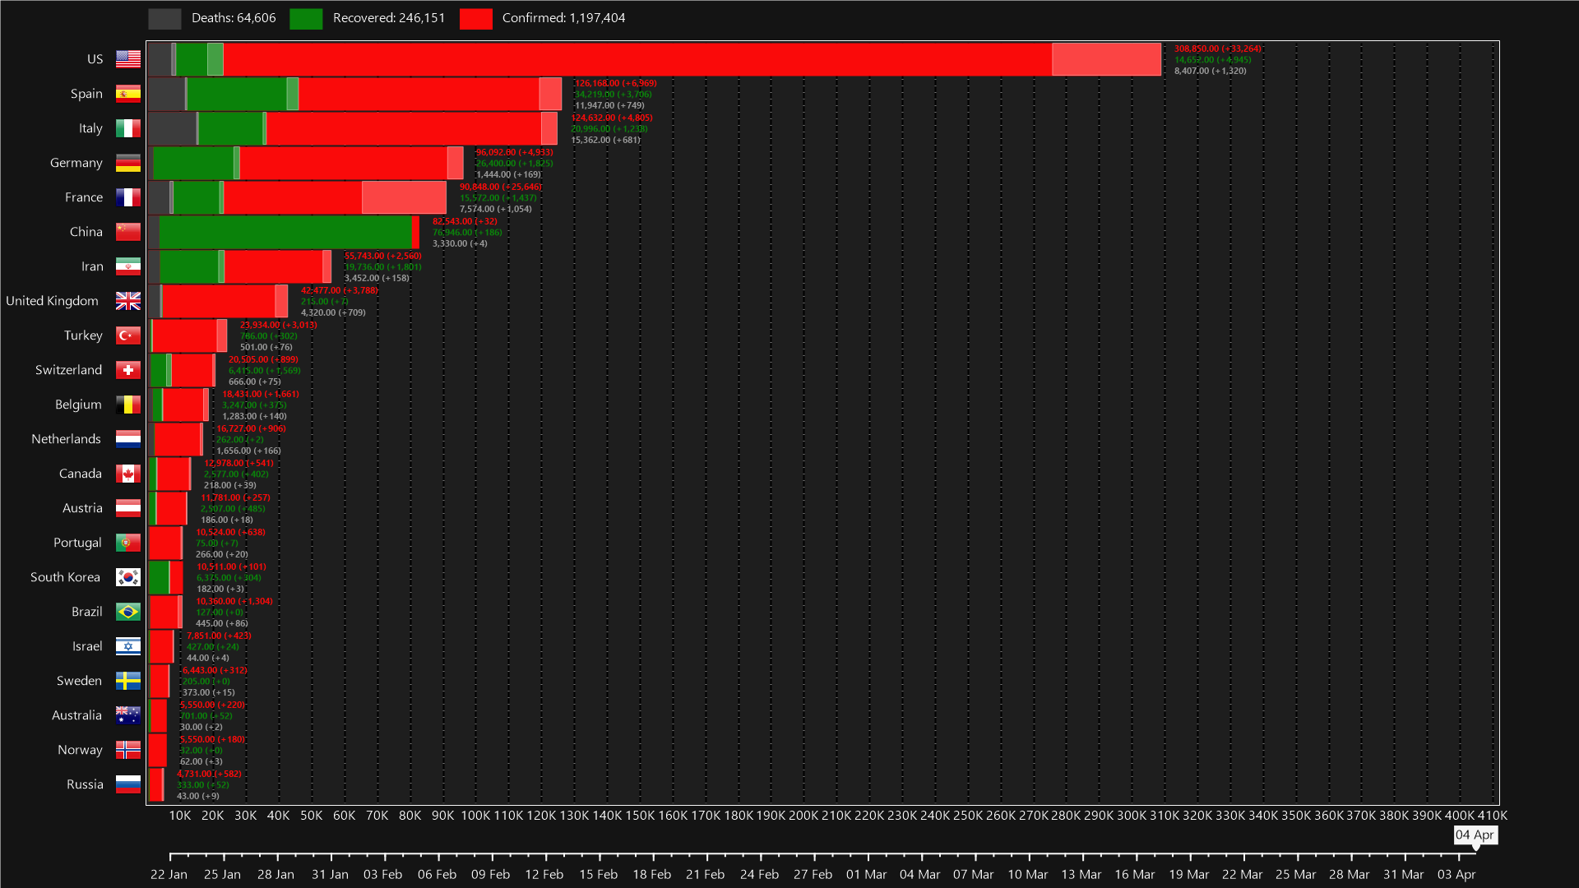Click the Recovered: 246,151 legend label
Image resolution: width=1579 pixels, height=888 pixels.
click(389, 18)
